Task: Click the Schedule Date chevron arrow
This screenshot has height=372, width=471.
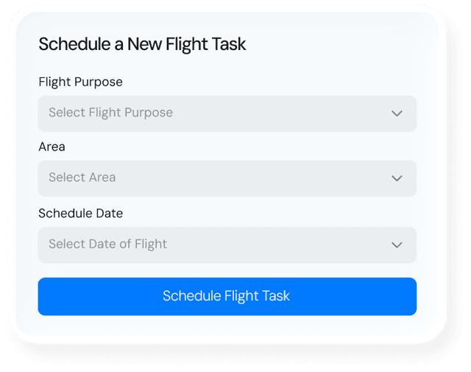Action: tap(397, 245)
